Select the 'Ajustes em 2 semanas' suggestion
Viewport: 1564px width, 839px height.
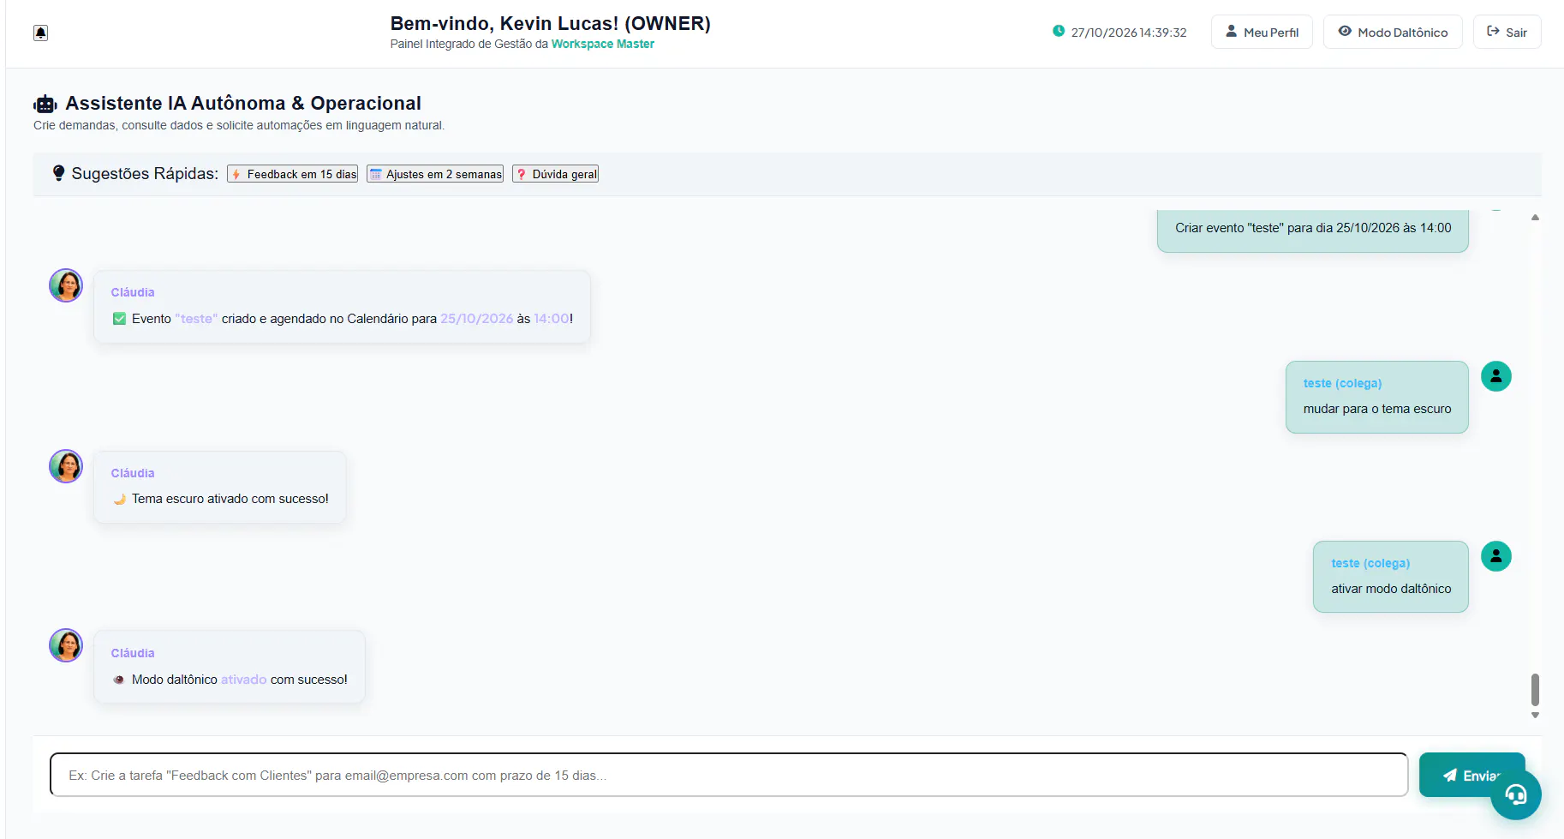click(x=435, y=174)
